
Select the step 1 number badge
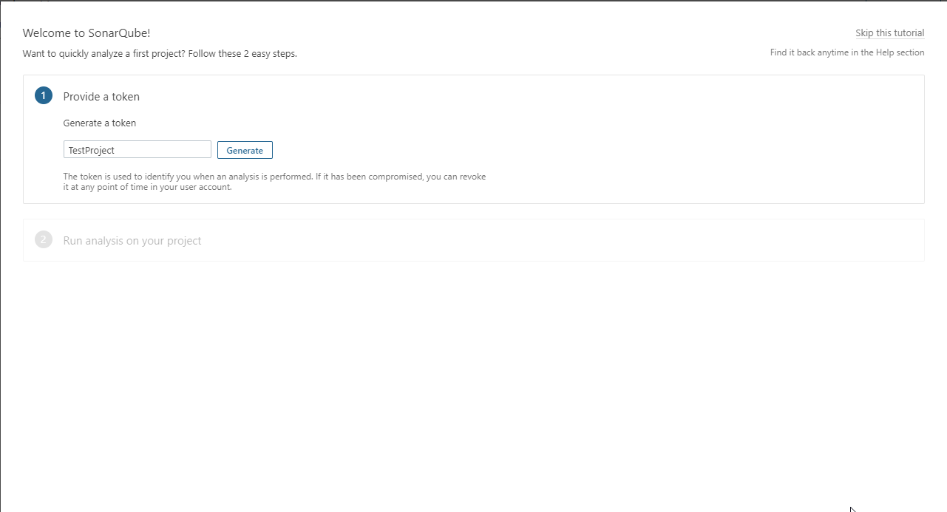[44, 95]
